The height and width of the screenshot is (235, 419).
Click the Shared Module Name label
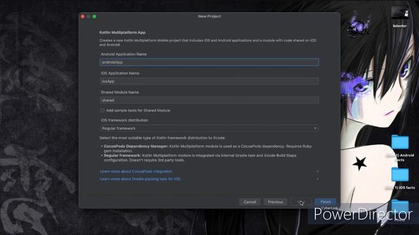click(x=120, y=92)
